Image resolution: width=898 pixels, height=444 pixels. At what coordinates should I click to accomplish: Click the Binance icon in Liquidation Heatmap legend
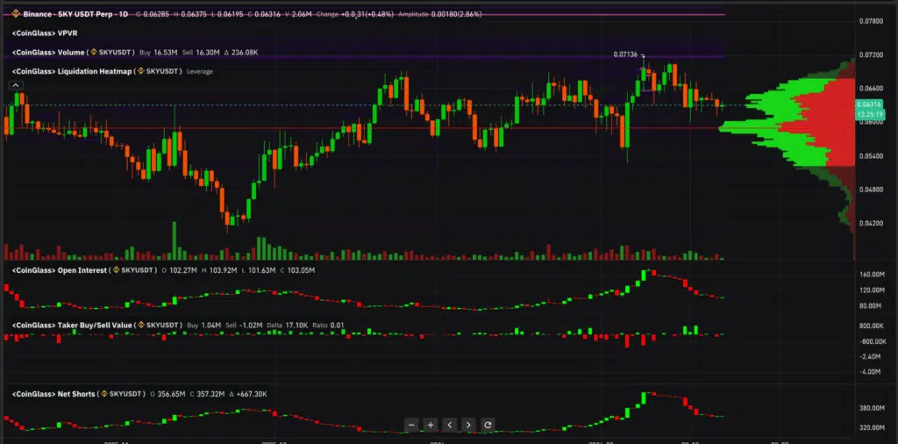tap(141, 72)
